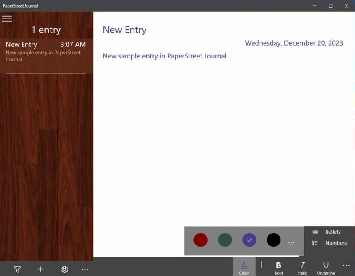This screenshot has width=355, height=276.
Task: Open Settings via the gear icon
Action: point(64,269)
